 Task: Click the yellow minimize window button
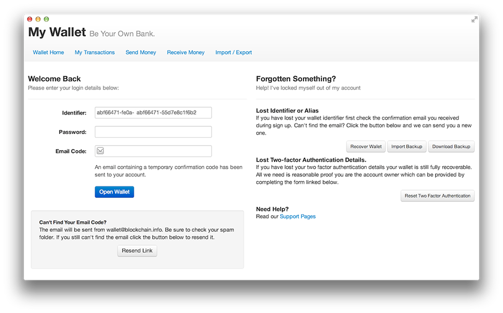(x=38, y=19)
